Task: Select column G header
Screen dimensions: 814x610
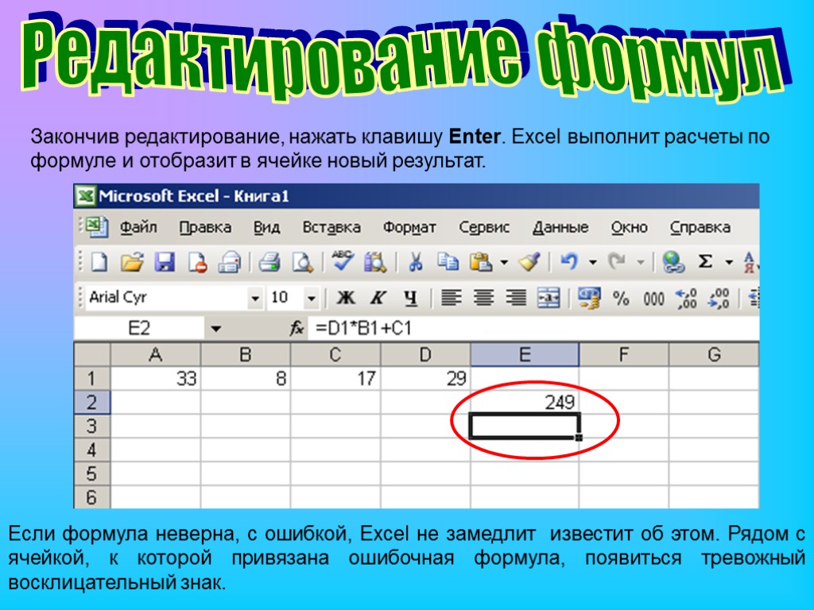Action: point(714,354)
